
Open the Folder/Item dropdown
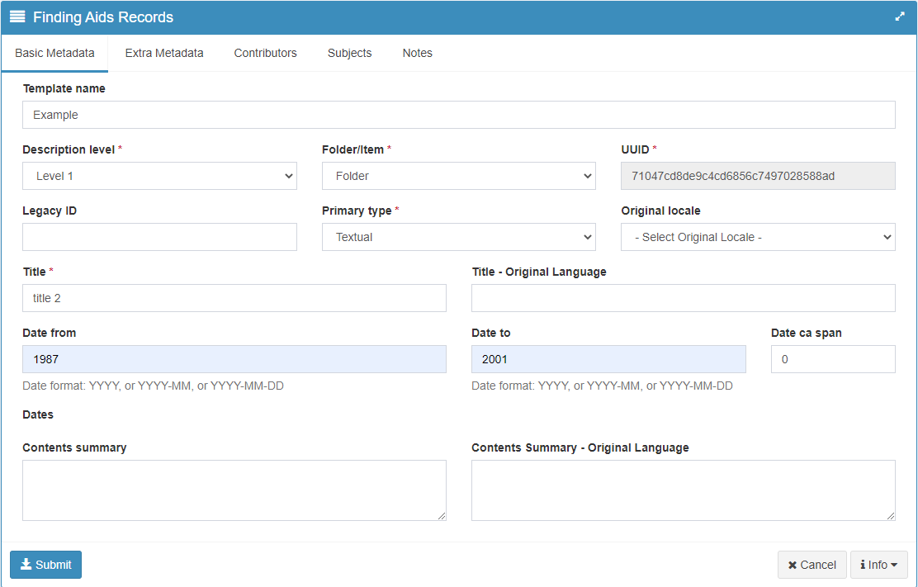[x=458, y=176]
